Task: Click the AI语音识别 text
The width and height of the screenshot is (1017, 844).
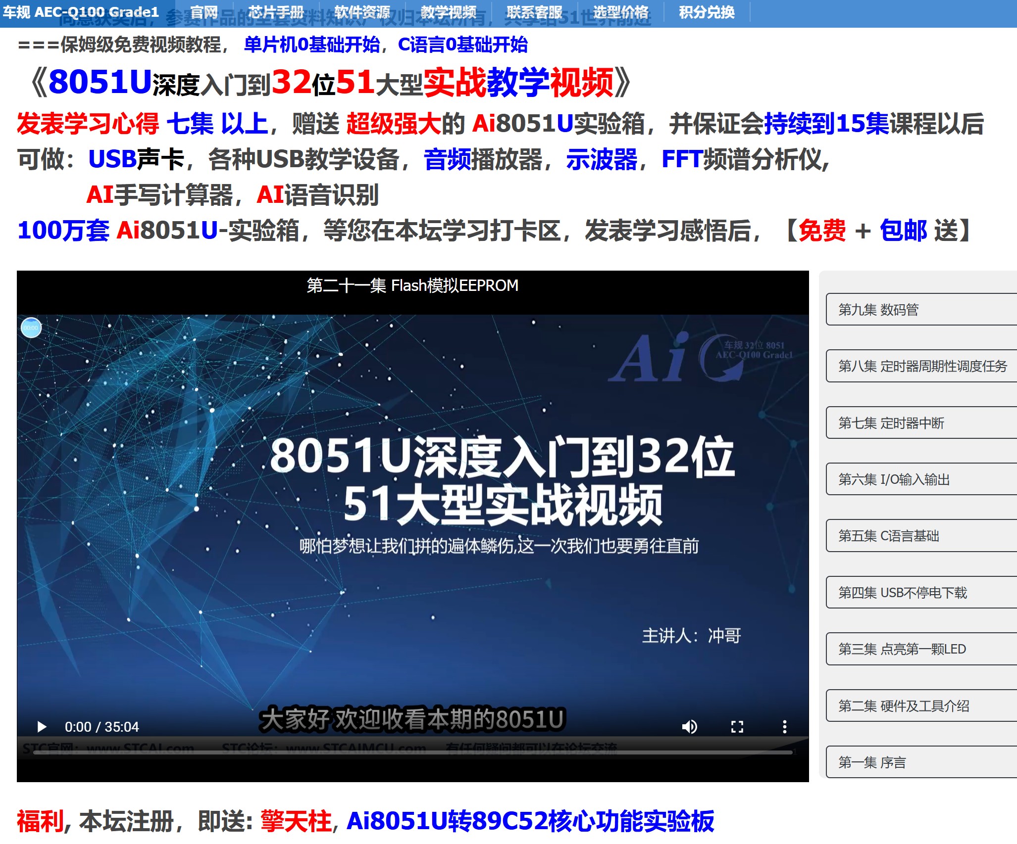Action: (318, 194)
